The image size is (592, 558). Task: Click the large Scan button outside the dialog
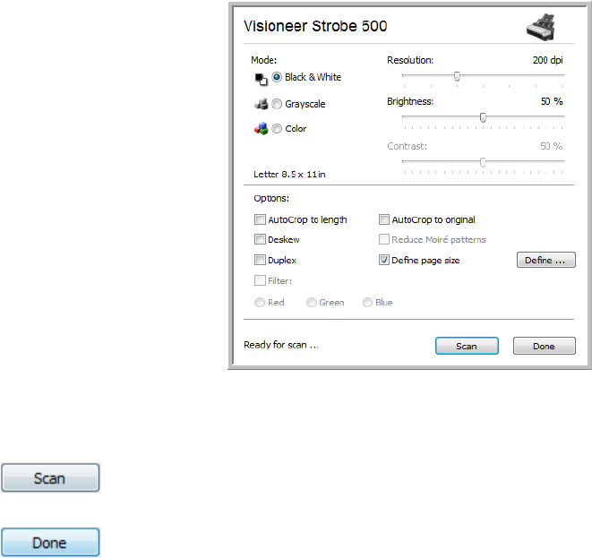click(50, 478)
